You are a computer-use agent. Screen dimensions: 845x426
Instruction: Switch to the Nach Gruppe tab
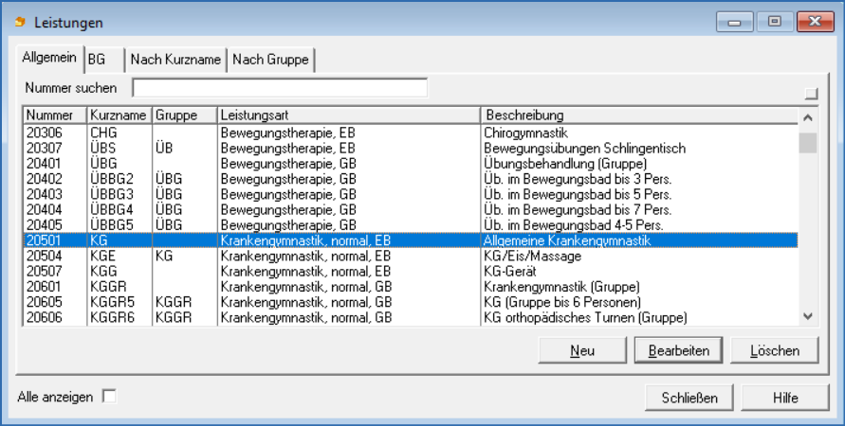(x=270, y=60)
